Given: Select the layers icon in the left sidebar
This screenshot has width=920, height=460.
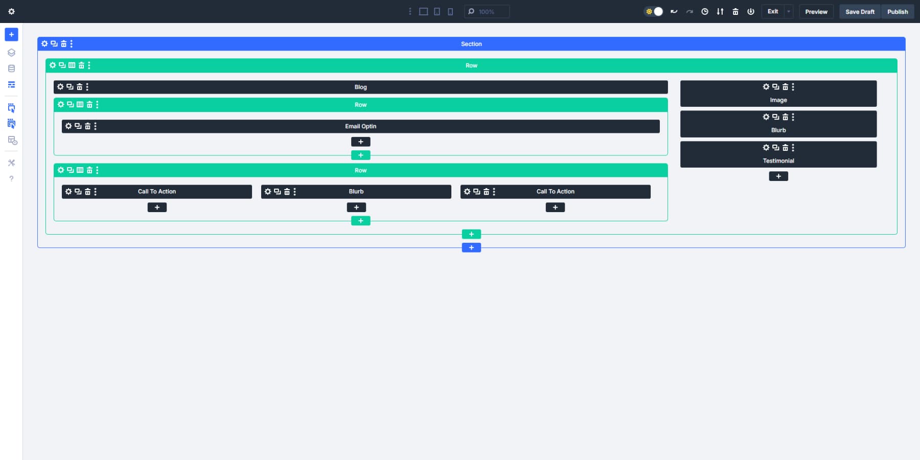Looking at the screenshot, I should click(11, 52).
